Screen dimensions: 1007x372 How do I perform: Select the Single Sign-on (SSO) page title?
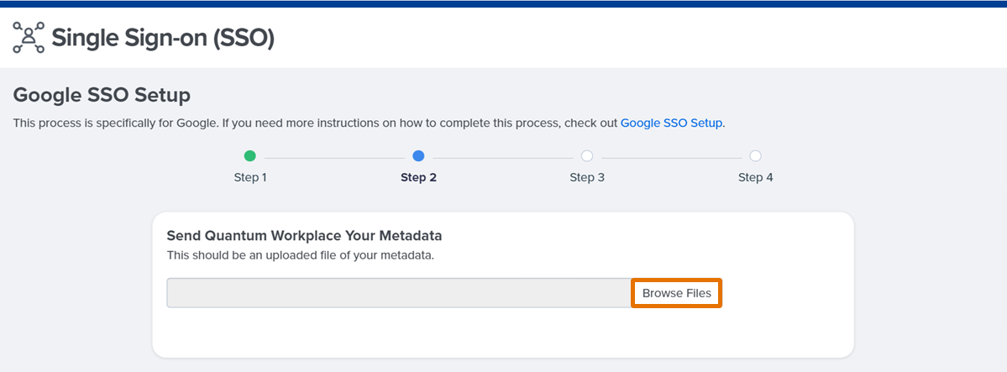tap(163, 38)
